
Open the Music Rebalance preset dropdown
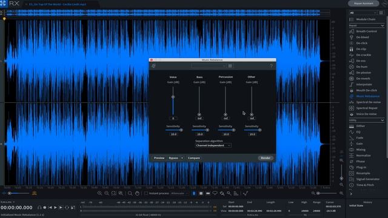click(209, 66)
